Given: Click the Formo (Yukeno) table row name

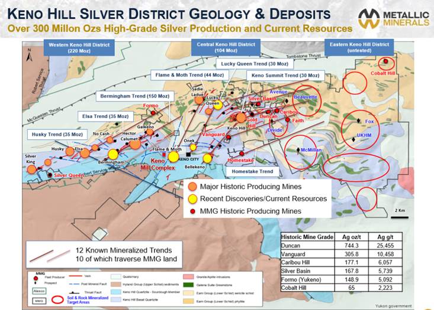Looking at the screenshot, I should 307,279.
